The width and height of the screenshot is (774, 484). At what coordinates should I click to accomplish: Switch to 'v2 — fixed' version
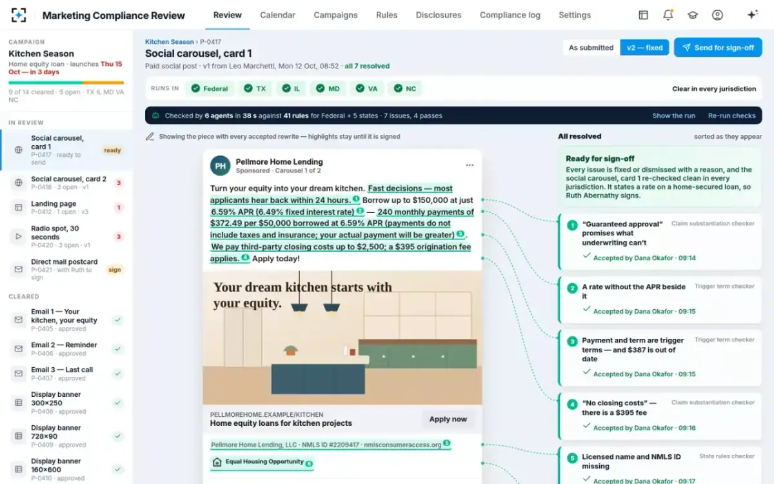pos(644,47)
